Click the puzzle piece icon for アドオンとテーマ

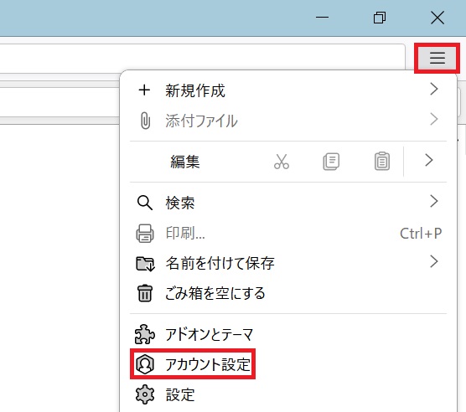click(x=145, y=334)
